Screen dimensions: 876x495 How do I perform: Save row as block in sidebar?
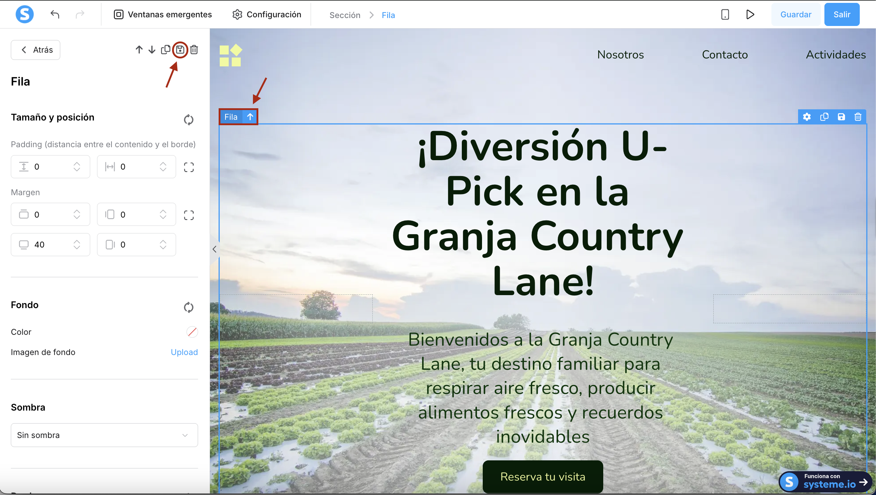coord(180,50)
